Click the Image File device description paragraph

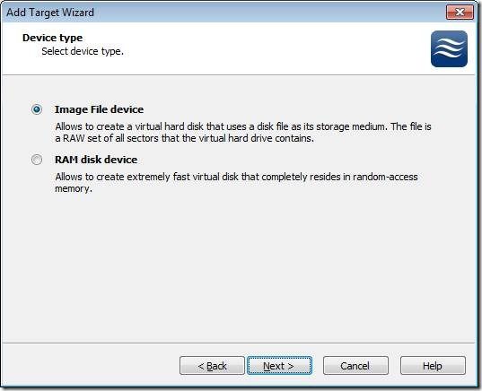pyautogui.click(x=243, y=133)
